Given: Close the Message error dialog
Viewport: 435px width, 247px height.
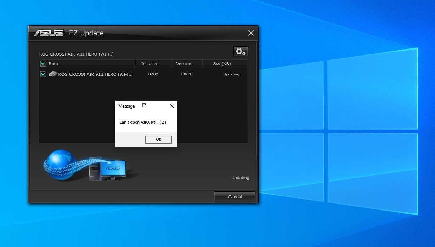Looking at the screenshot, I should click(x=172, y=106).
